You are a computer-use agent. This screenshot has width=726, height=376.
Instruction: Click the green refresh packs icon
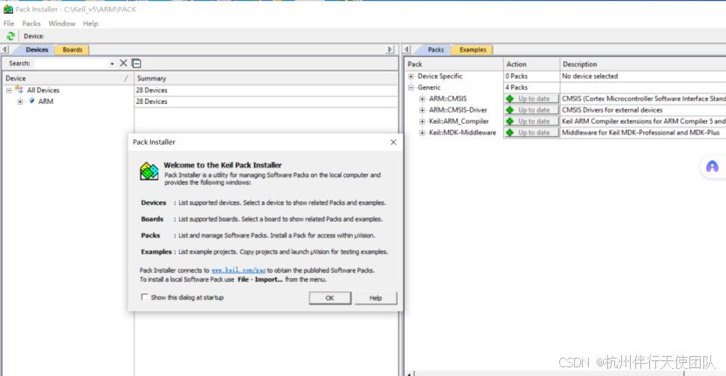point(10,36)
